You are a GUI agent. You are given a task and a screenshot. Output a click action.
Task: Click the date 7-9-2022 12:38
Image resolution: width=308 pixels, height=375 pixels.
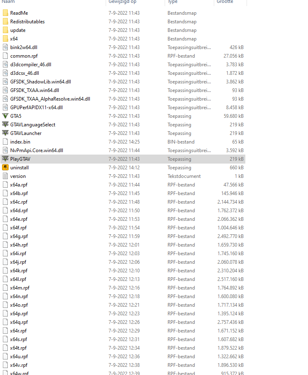(124, 366)
